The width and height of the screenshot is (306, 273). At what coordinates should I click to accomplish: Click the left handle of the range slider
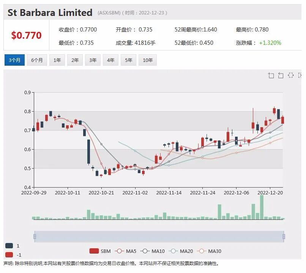coord(35,237)
